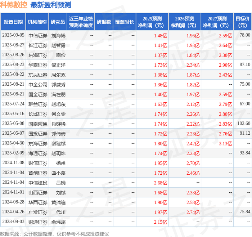Click 最新盈利预测 heading

51,5
